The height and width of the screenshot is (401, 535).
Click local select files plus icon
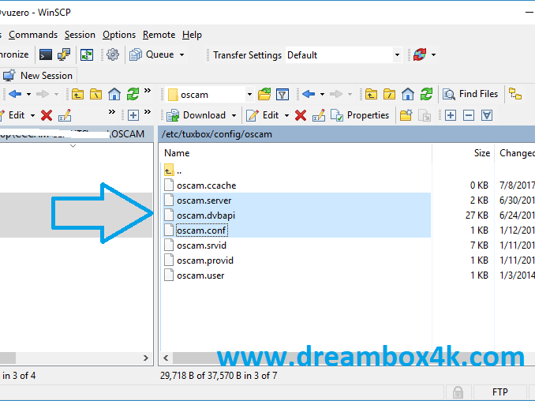click(133, 115)
